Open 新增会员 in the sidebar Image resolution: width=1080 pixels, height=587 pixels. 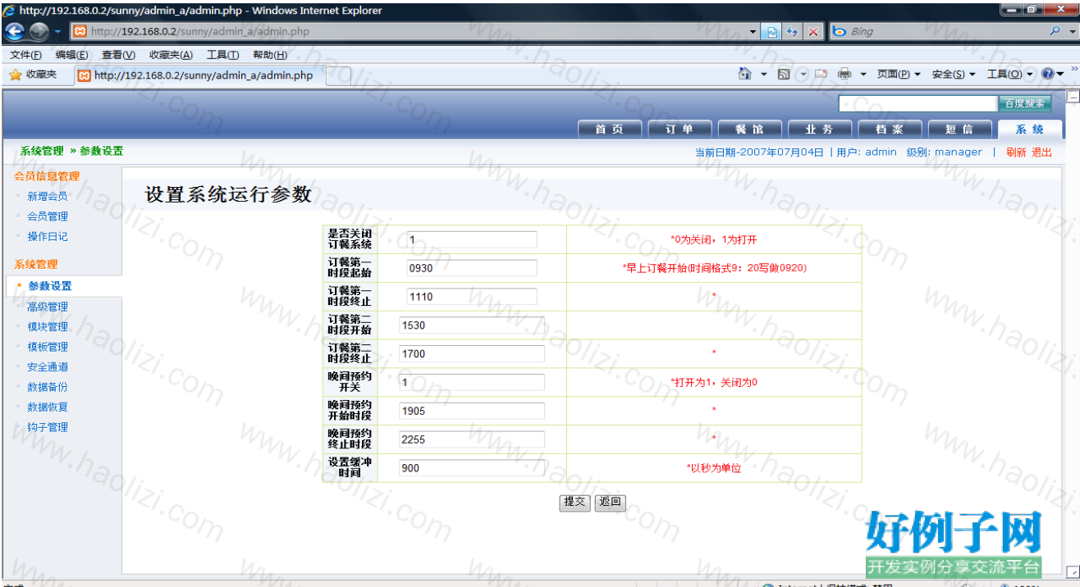48,197
